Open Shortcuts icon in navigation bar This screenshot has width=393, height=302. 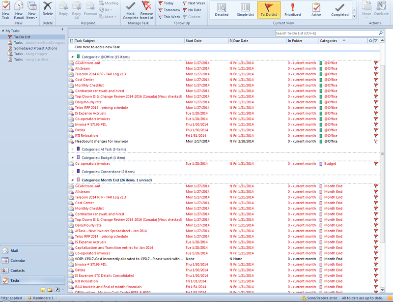57,290
